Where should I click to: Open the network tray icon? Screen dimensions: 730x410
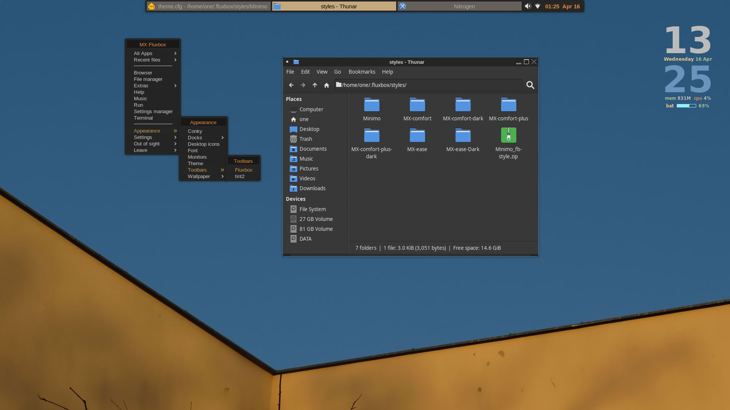537,6
